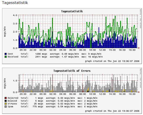Click the black Bounced legend swatch
143x115 pixels.
(6, 101)
